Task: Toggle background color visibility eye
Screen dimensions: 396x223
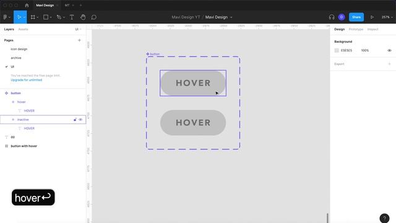Action: (x=389, y=51)
